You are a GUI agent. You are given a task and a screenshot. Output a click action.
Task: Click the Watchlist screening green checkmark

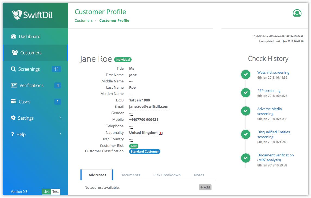[x=246, y=75]
